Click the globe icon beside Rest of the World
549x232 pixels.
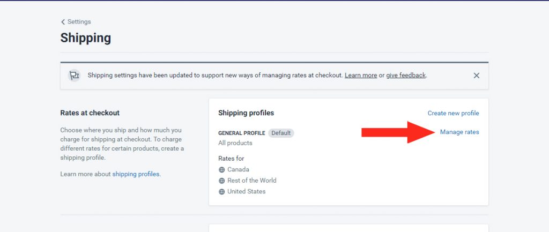[x=222, y=181]
